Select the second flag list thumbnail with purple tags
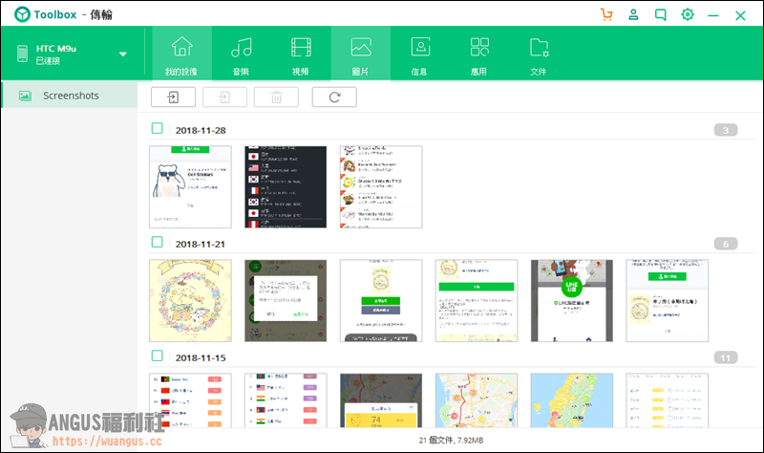Screen dimensions: 764x453 [286, 400]
